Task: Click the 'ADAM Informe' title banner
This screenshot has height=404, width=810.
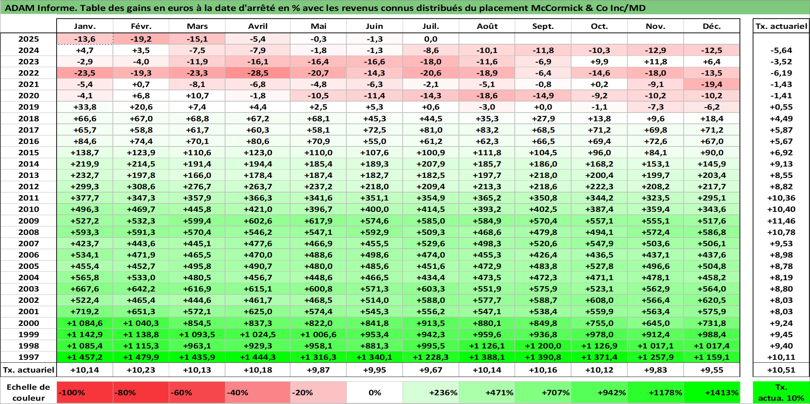Action: tap(405, 8)
